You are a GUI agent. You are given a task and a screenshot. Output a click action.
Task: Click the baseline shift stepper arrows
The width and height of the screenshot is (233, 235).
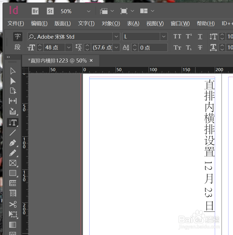pos(135,47)
